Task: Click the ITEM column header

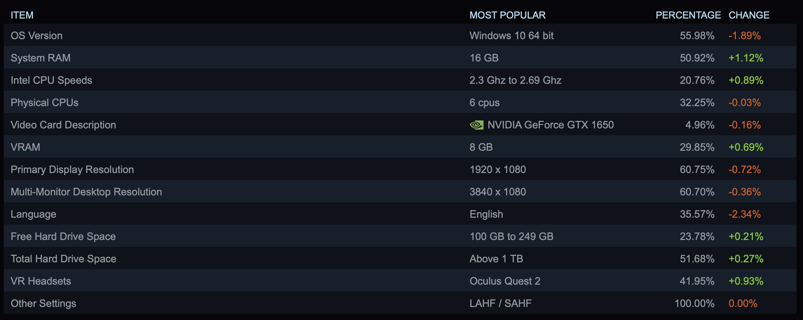Action: tap(22, 15)
